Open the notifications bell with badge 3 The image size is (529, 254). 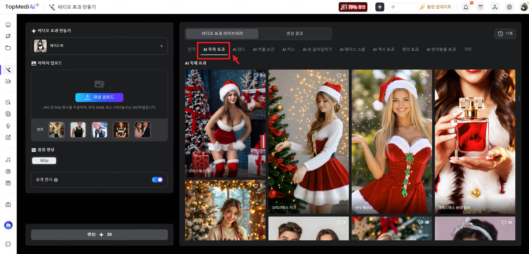466,7
